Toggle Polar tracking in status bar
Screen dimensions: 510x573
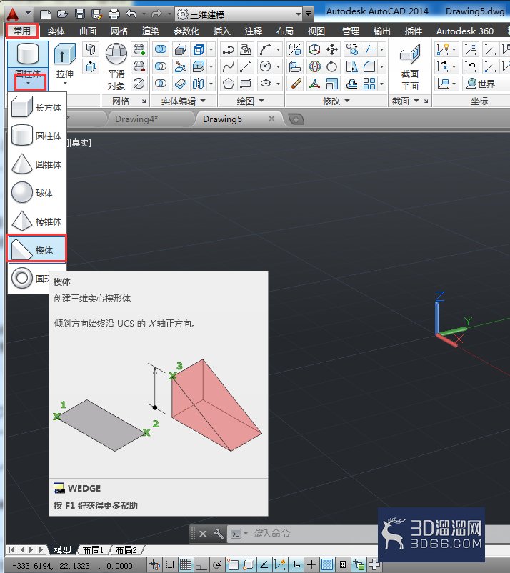click(x=217, y=564)
